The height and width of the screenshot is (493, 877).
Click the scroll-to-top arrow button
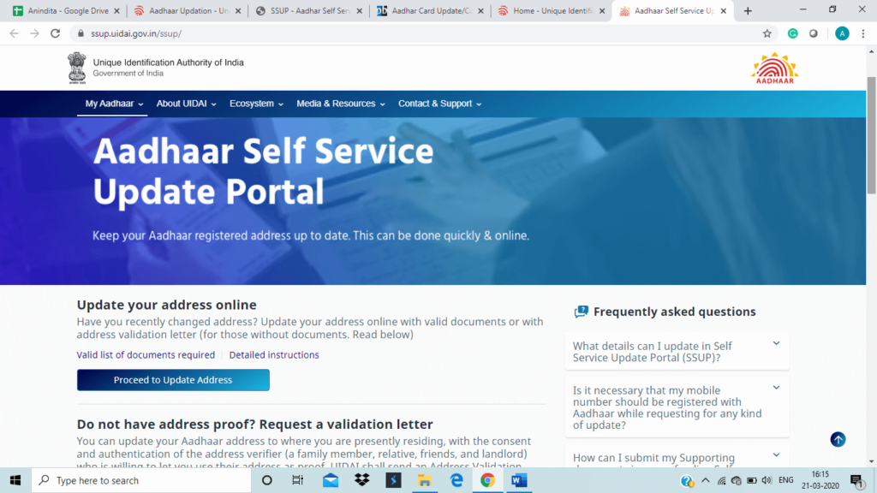(838, 439)
